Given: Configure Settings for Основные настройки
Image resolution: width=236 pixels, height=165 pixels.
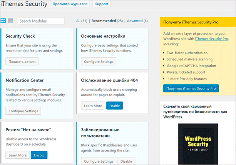Looking at the screenshot, I should [x=99, y=62].
